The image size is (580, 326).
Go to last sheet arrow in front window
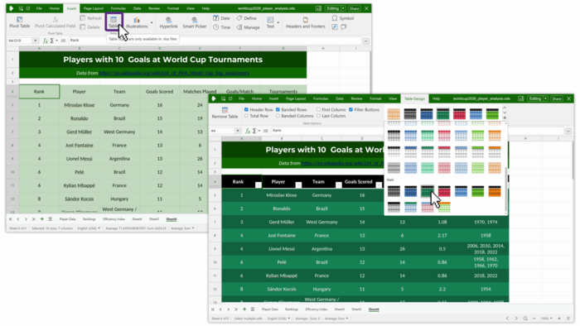click(236, 309)
